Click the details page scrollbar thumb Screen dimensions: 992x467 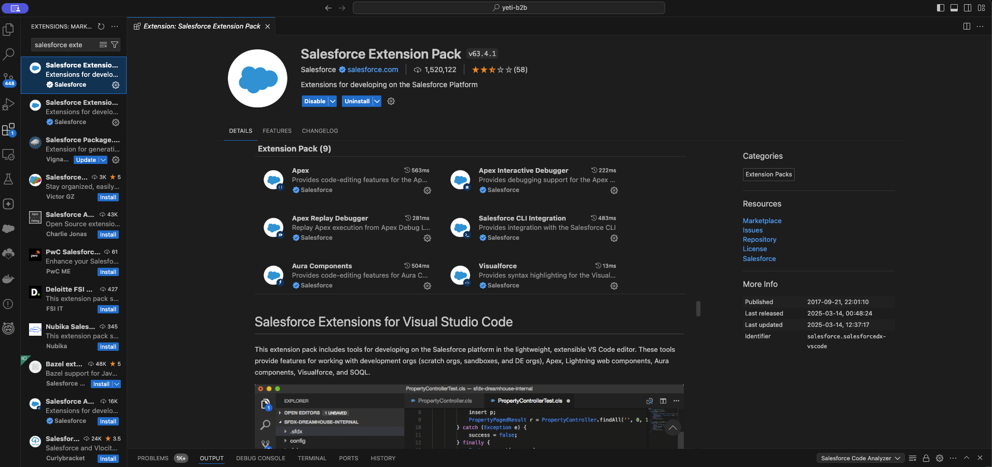[698, 309]
